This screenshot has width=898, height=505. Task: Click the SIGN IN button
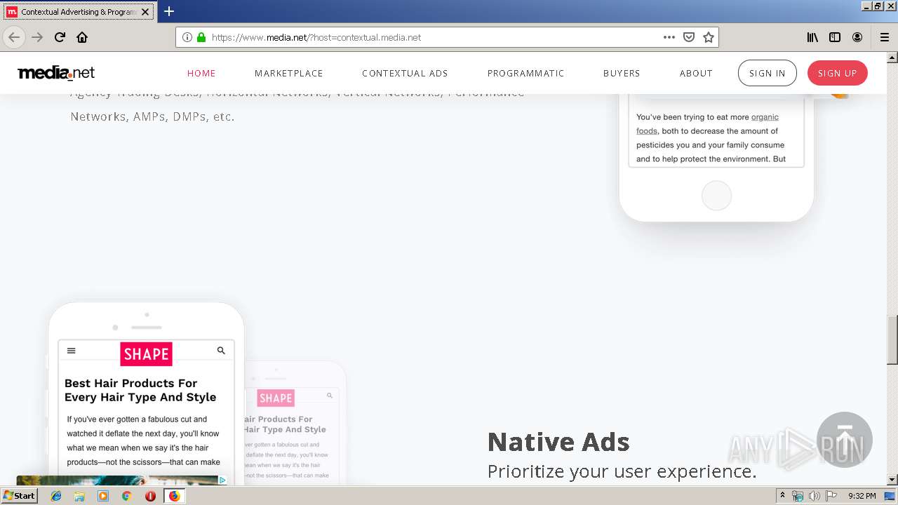(768, 73)
